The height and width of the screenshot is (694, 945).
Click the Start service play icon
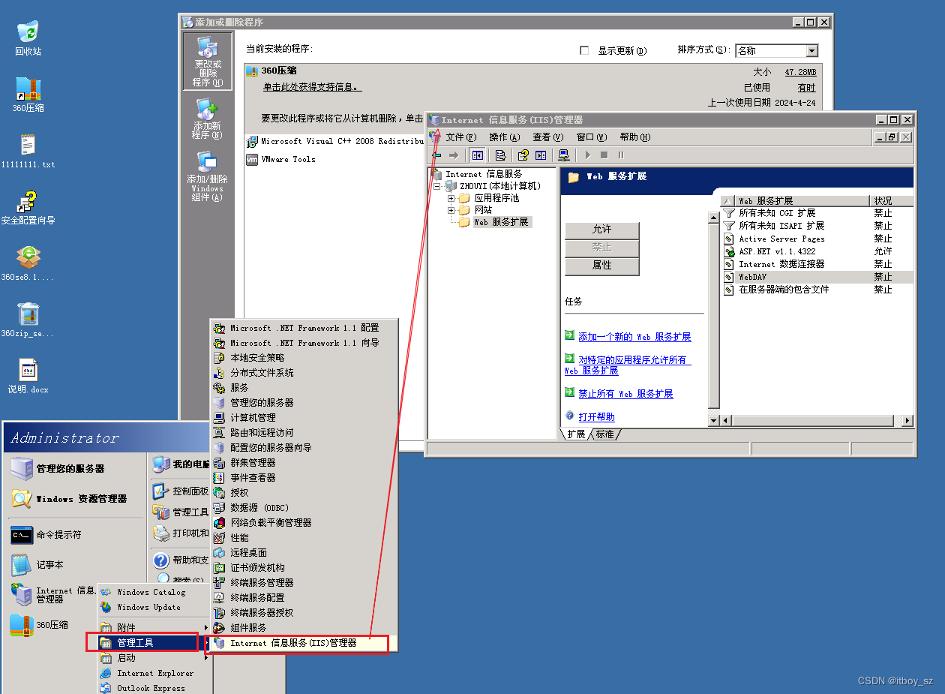588,155
